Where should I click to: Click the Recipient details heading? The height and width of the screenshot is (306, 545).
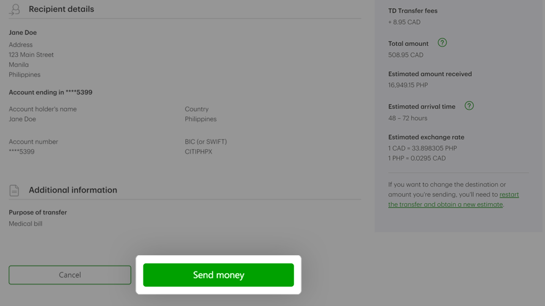point(61,9)
